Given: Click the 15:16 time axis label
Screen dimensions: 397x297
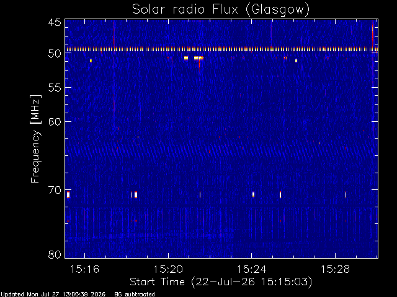Looking at the screenshot, I should point(84,269).
